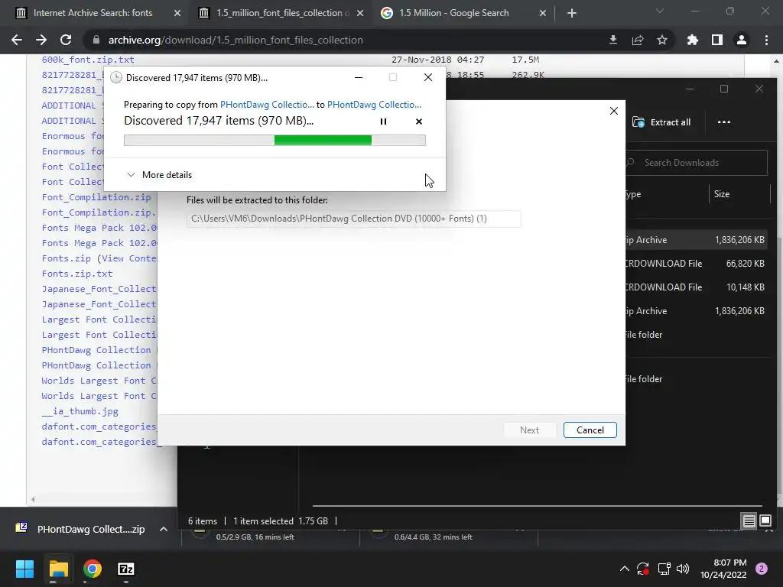Click the volume speaker tray icon
The width and height of the screenshot is (783, 587).
(683, 569)
